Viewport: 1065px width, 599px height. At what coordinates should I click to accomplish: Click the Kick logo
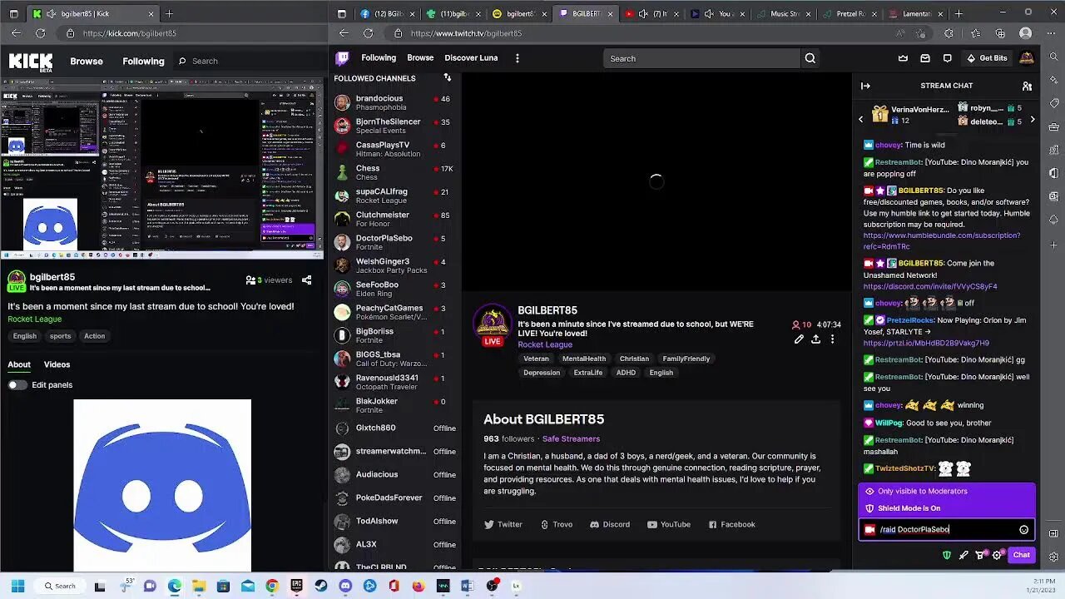point(31,62)
